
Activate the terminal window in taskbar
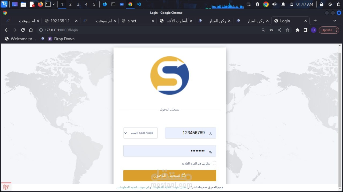[113, 4]
